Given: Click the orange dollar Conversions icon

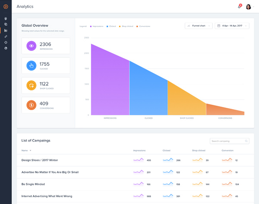Looking at the screenshot, I should pos(31,105).
